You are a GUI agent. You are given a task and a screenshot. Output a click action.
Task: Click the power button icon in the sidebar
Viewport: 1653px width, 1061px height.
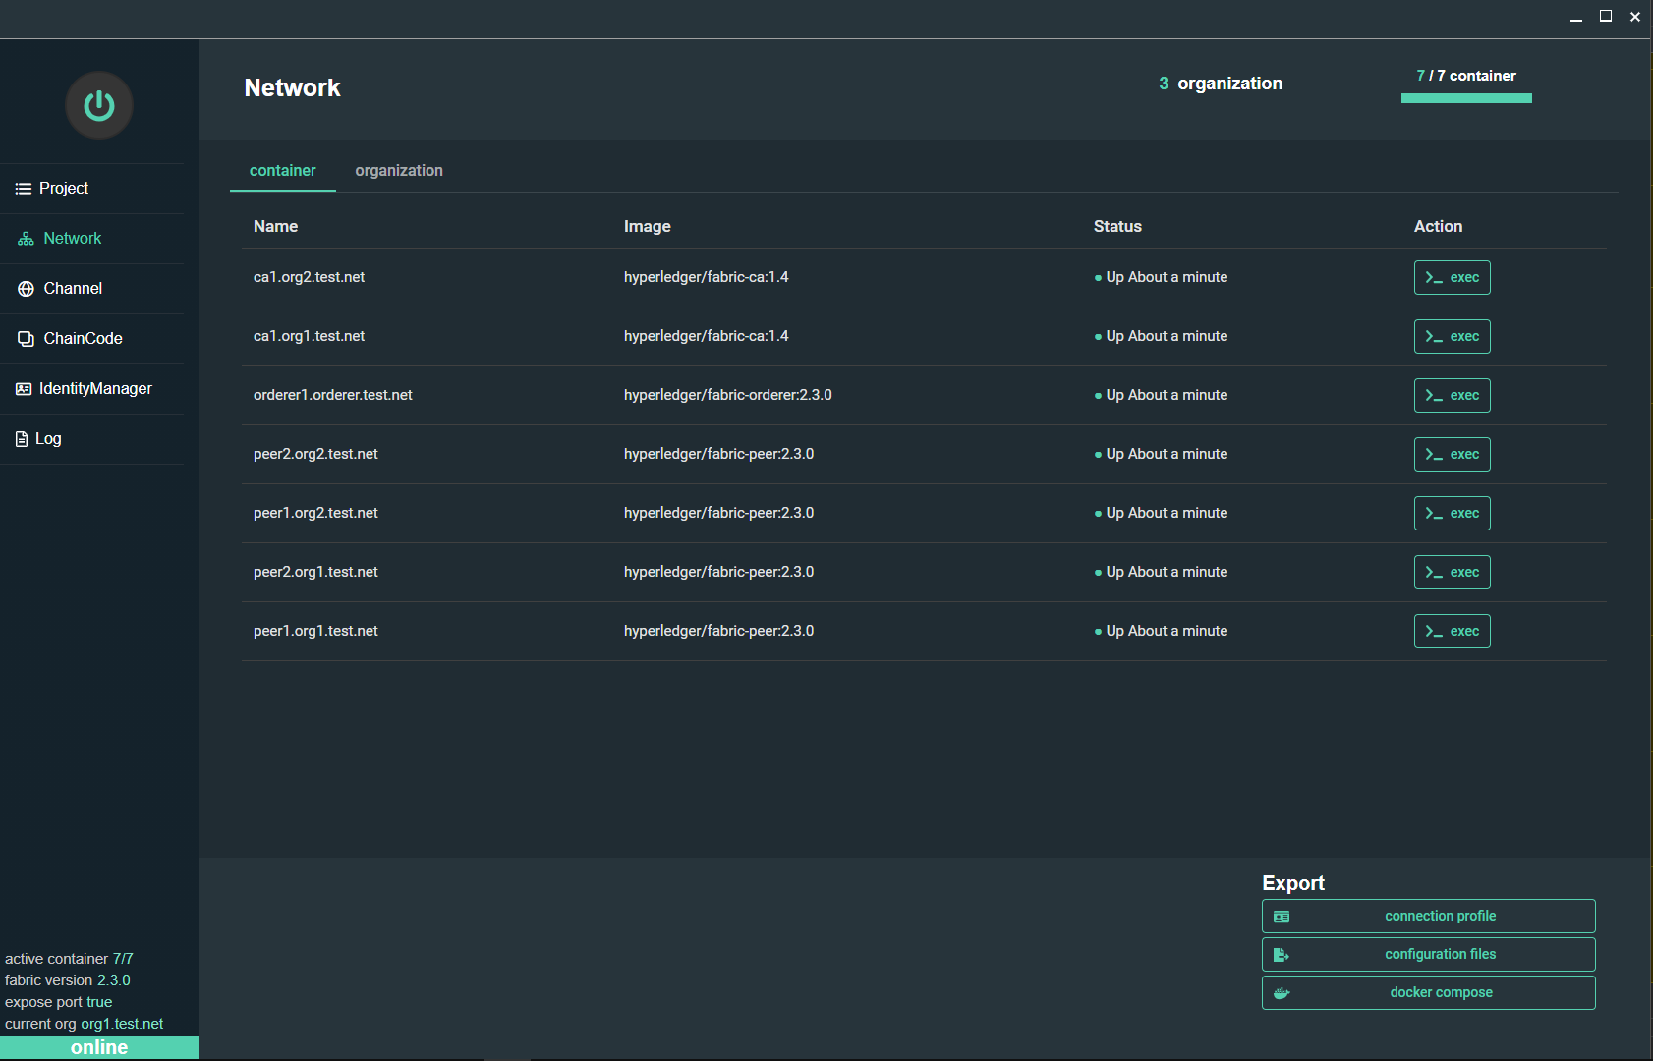tap(99, 105)
